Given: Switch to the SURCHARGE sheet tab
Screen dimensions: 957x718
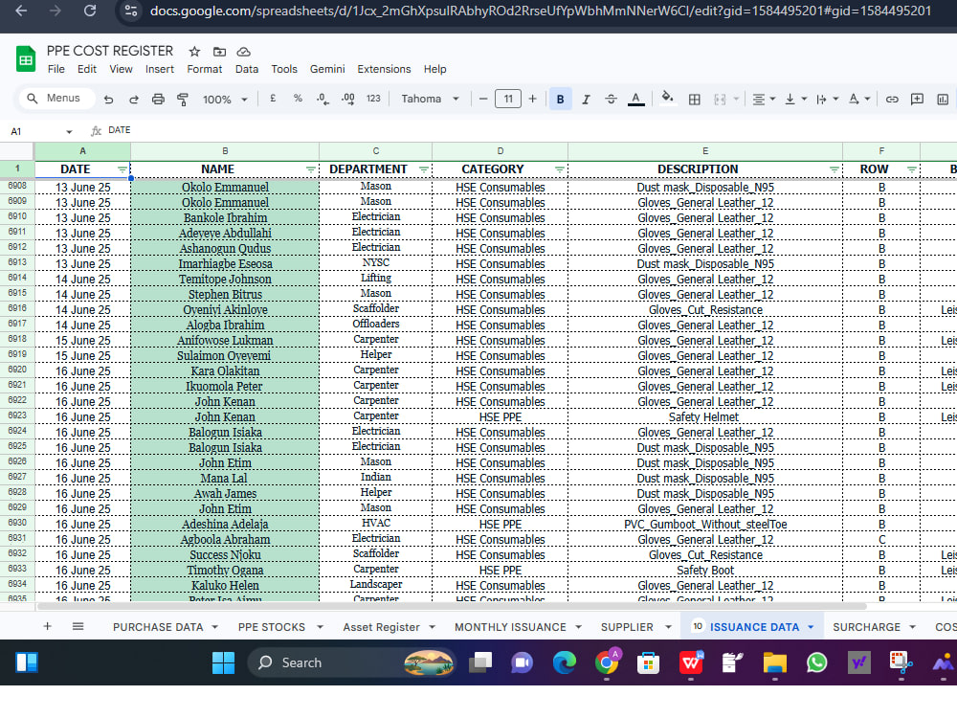Looking at the screenshot, I should coord(867,627).
